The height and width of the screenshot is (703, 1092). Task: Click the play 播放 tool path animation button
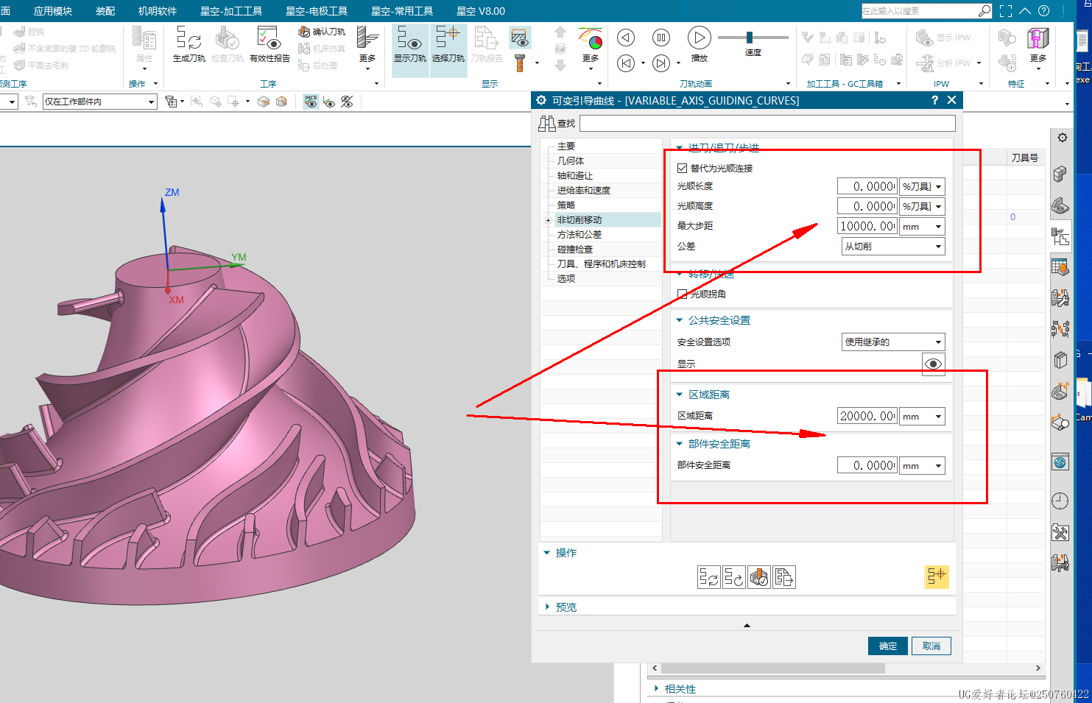(x=699, y=38)
